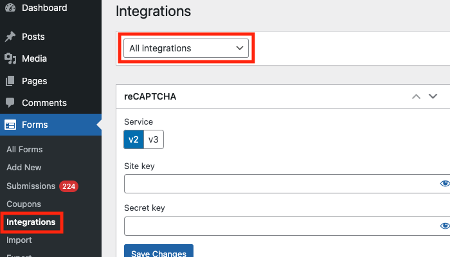Open the Forms menu item
Viewport: 450px width, 257px height.
51,125
